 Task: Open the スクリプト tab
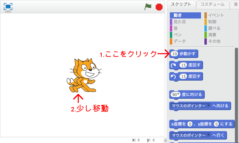(181, 4)
